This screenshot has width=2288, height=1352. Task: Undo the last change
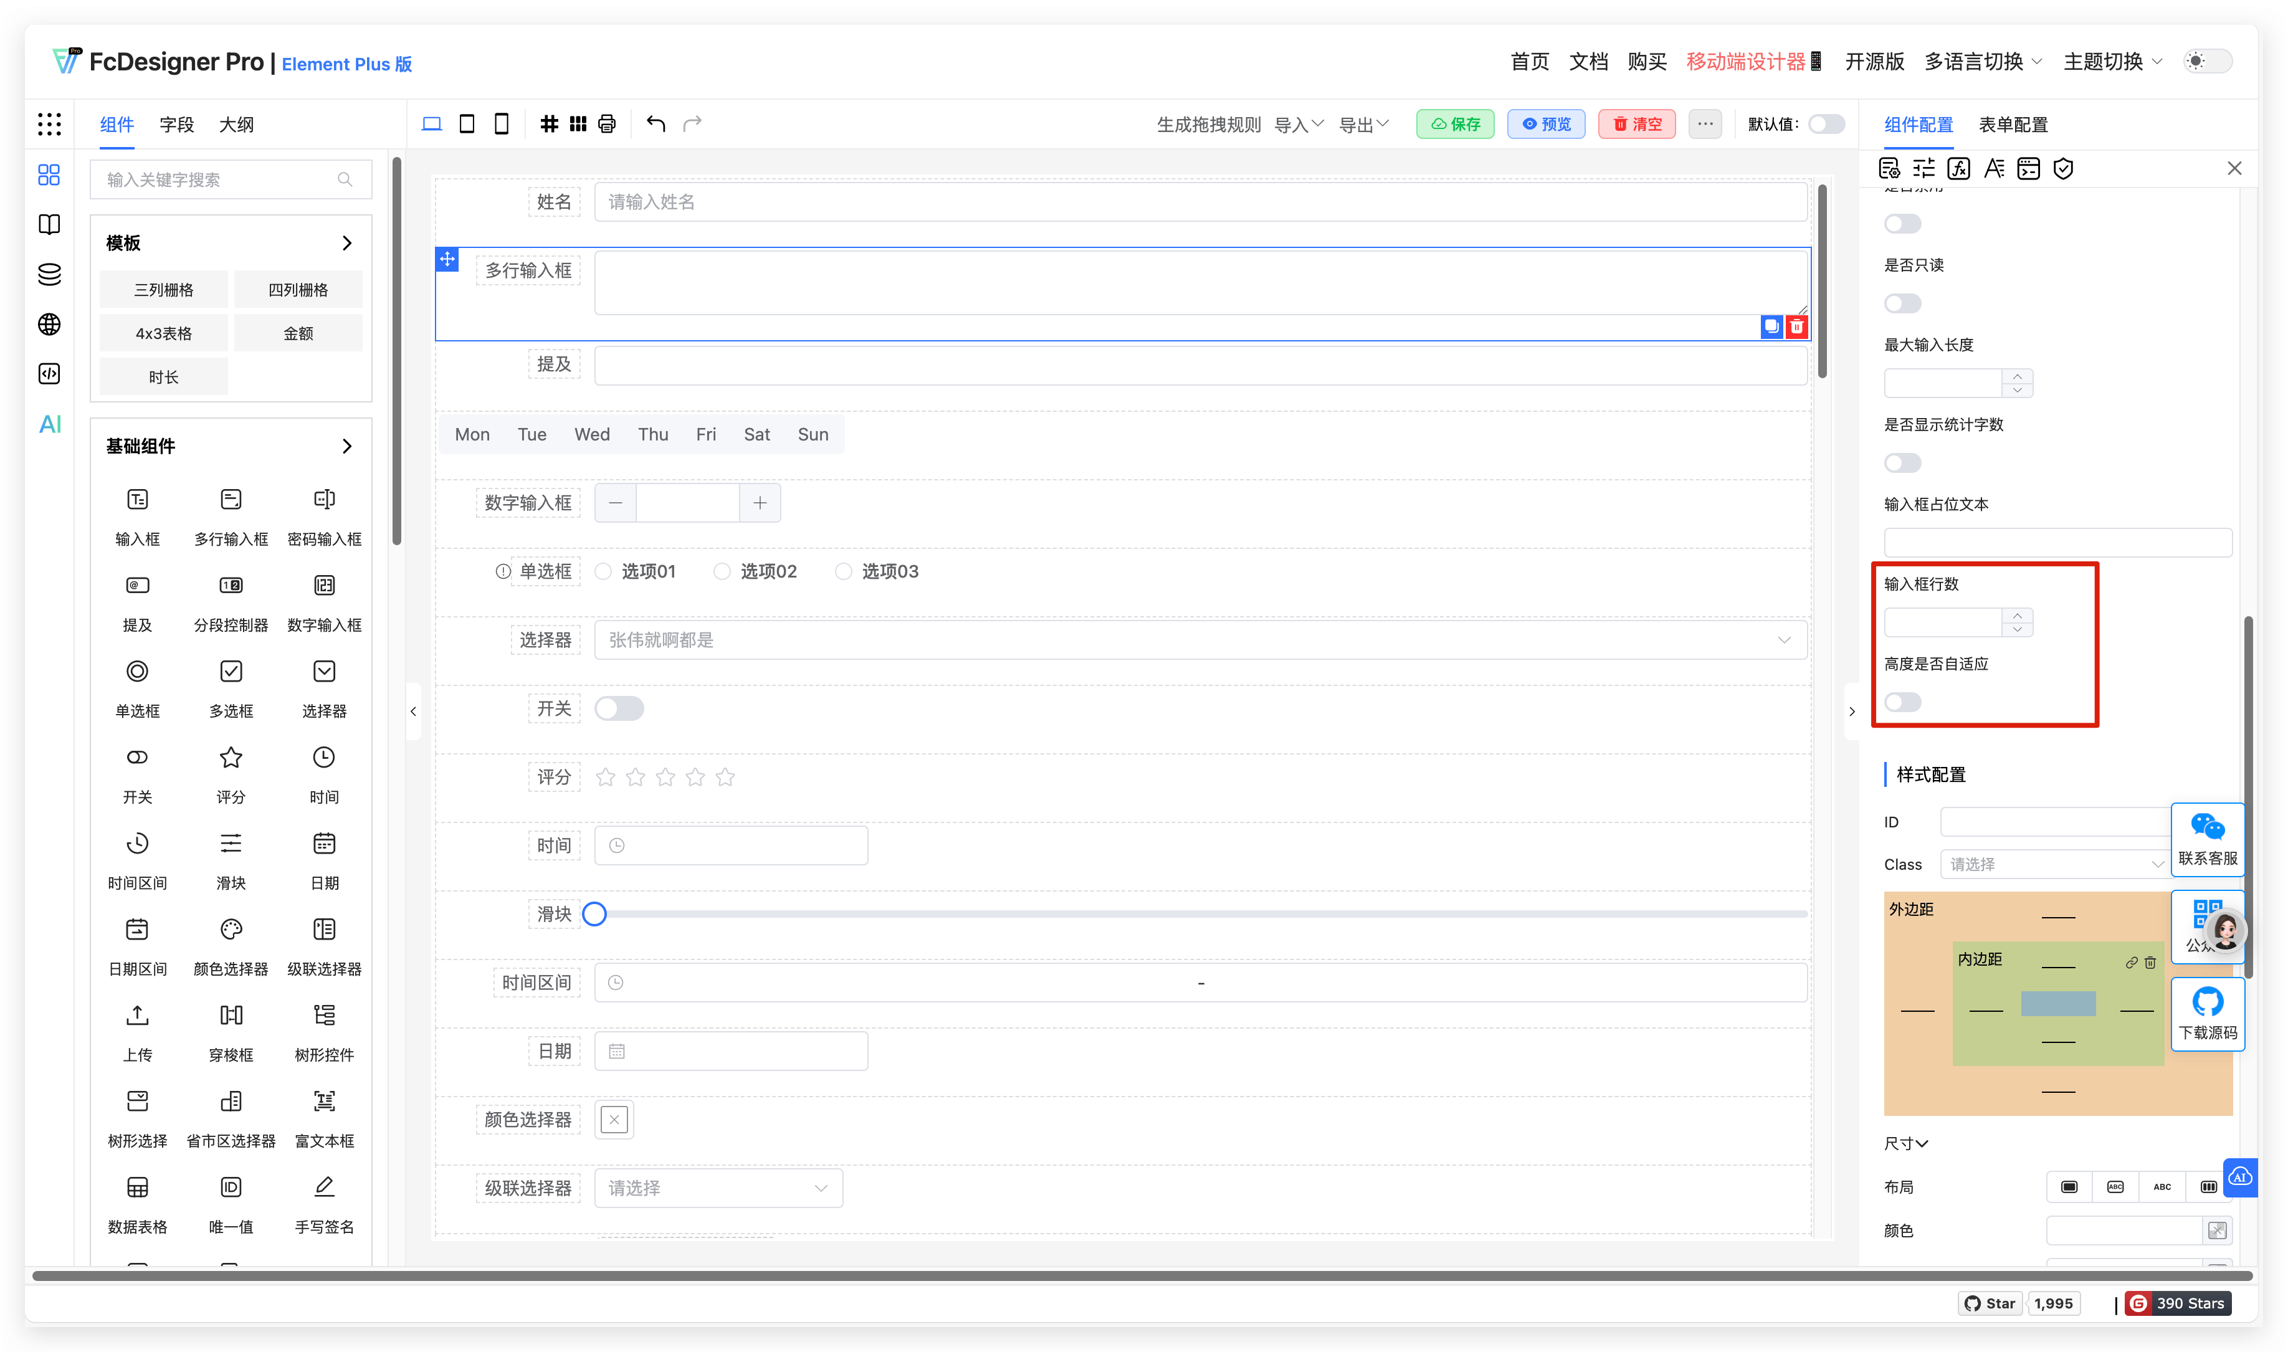[x=655, y=123]
